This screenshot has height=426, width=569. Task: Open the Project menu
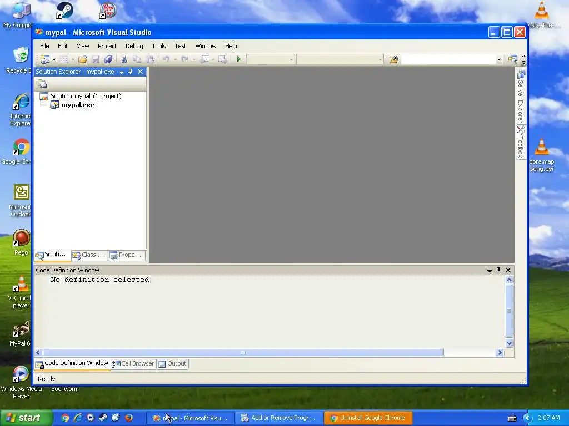pos(107,46)
